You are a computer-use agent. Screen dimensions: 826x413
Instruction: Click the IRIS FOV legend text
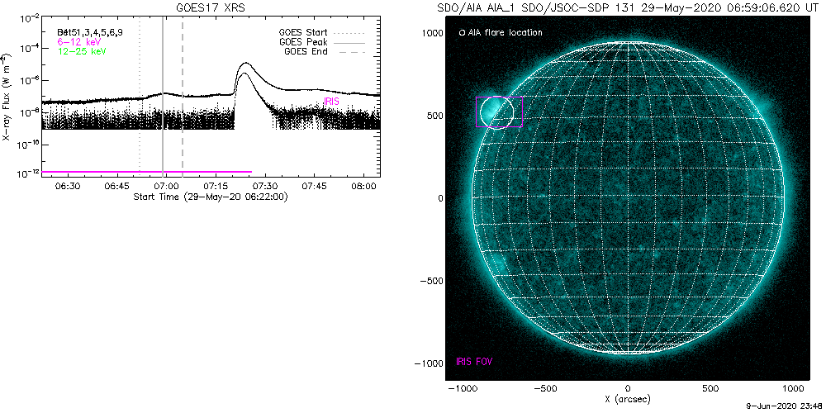(475, 362)
